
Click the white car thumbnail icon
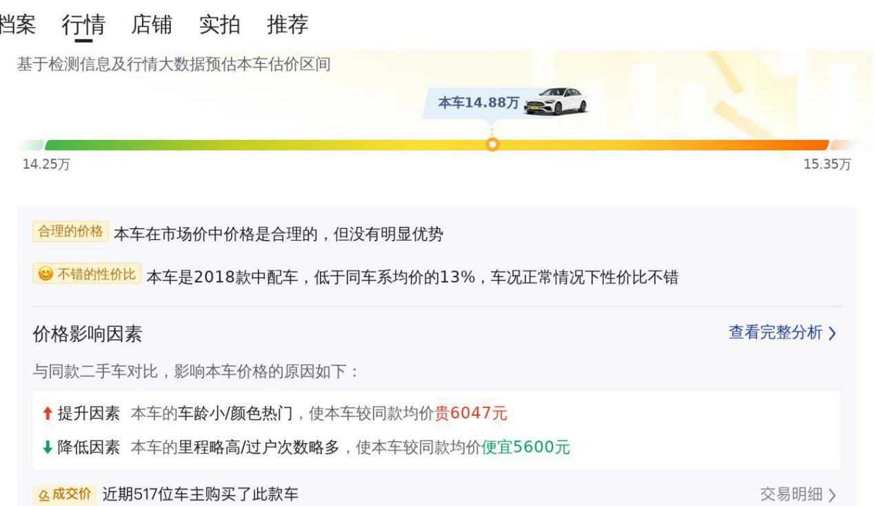coord(556,102)
